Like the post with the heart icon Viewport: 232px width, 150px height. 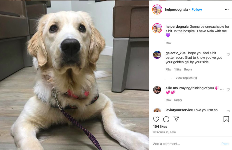156,119
